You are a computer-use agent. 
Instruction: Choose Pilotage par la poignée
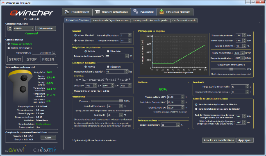[x=9, y=44]
